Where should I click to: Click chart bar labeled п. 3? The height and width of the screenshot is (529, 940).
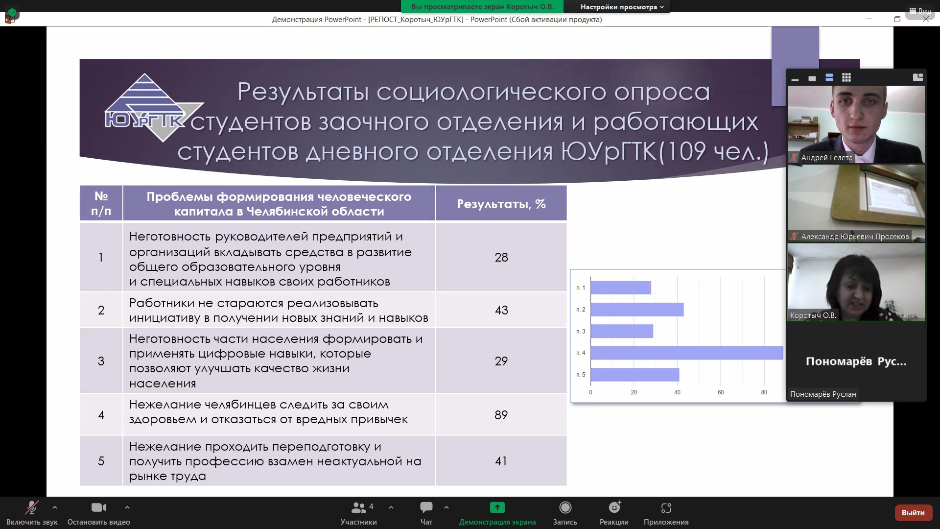(x=622, y=331)
